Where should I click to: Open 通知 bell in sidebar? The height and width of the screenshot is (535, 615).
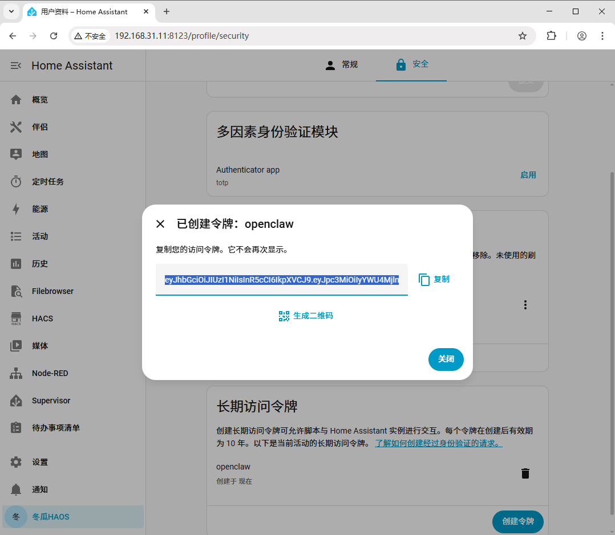tap(73, 489)
